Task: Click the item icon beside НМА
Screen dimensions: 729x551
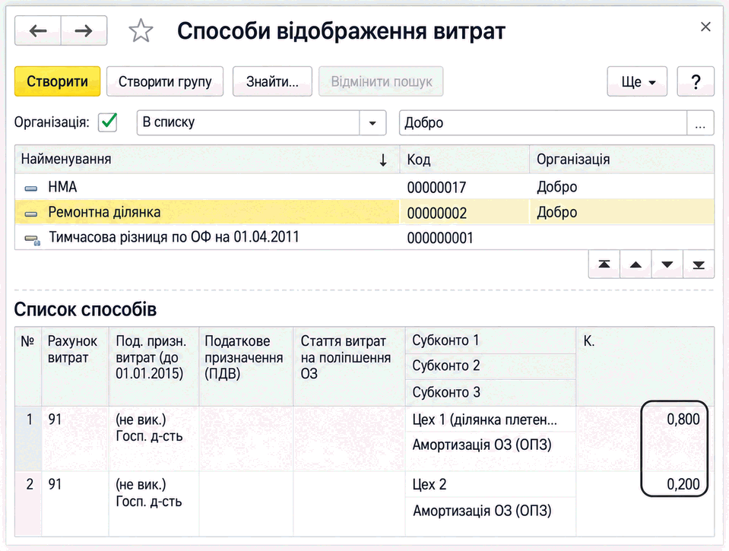Action: tap(30, 188)
